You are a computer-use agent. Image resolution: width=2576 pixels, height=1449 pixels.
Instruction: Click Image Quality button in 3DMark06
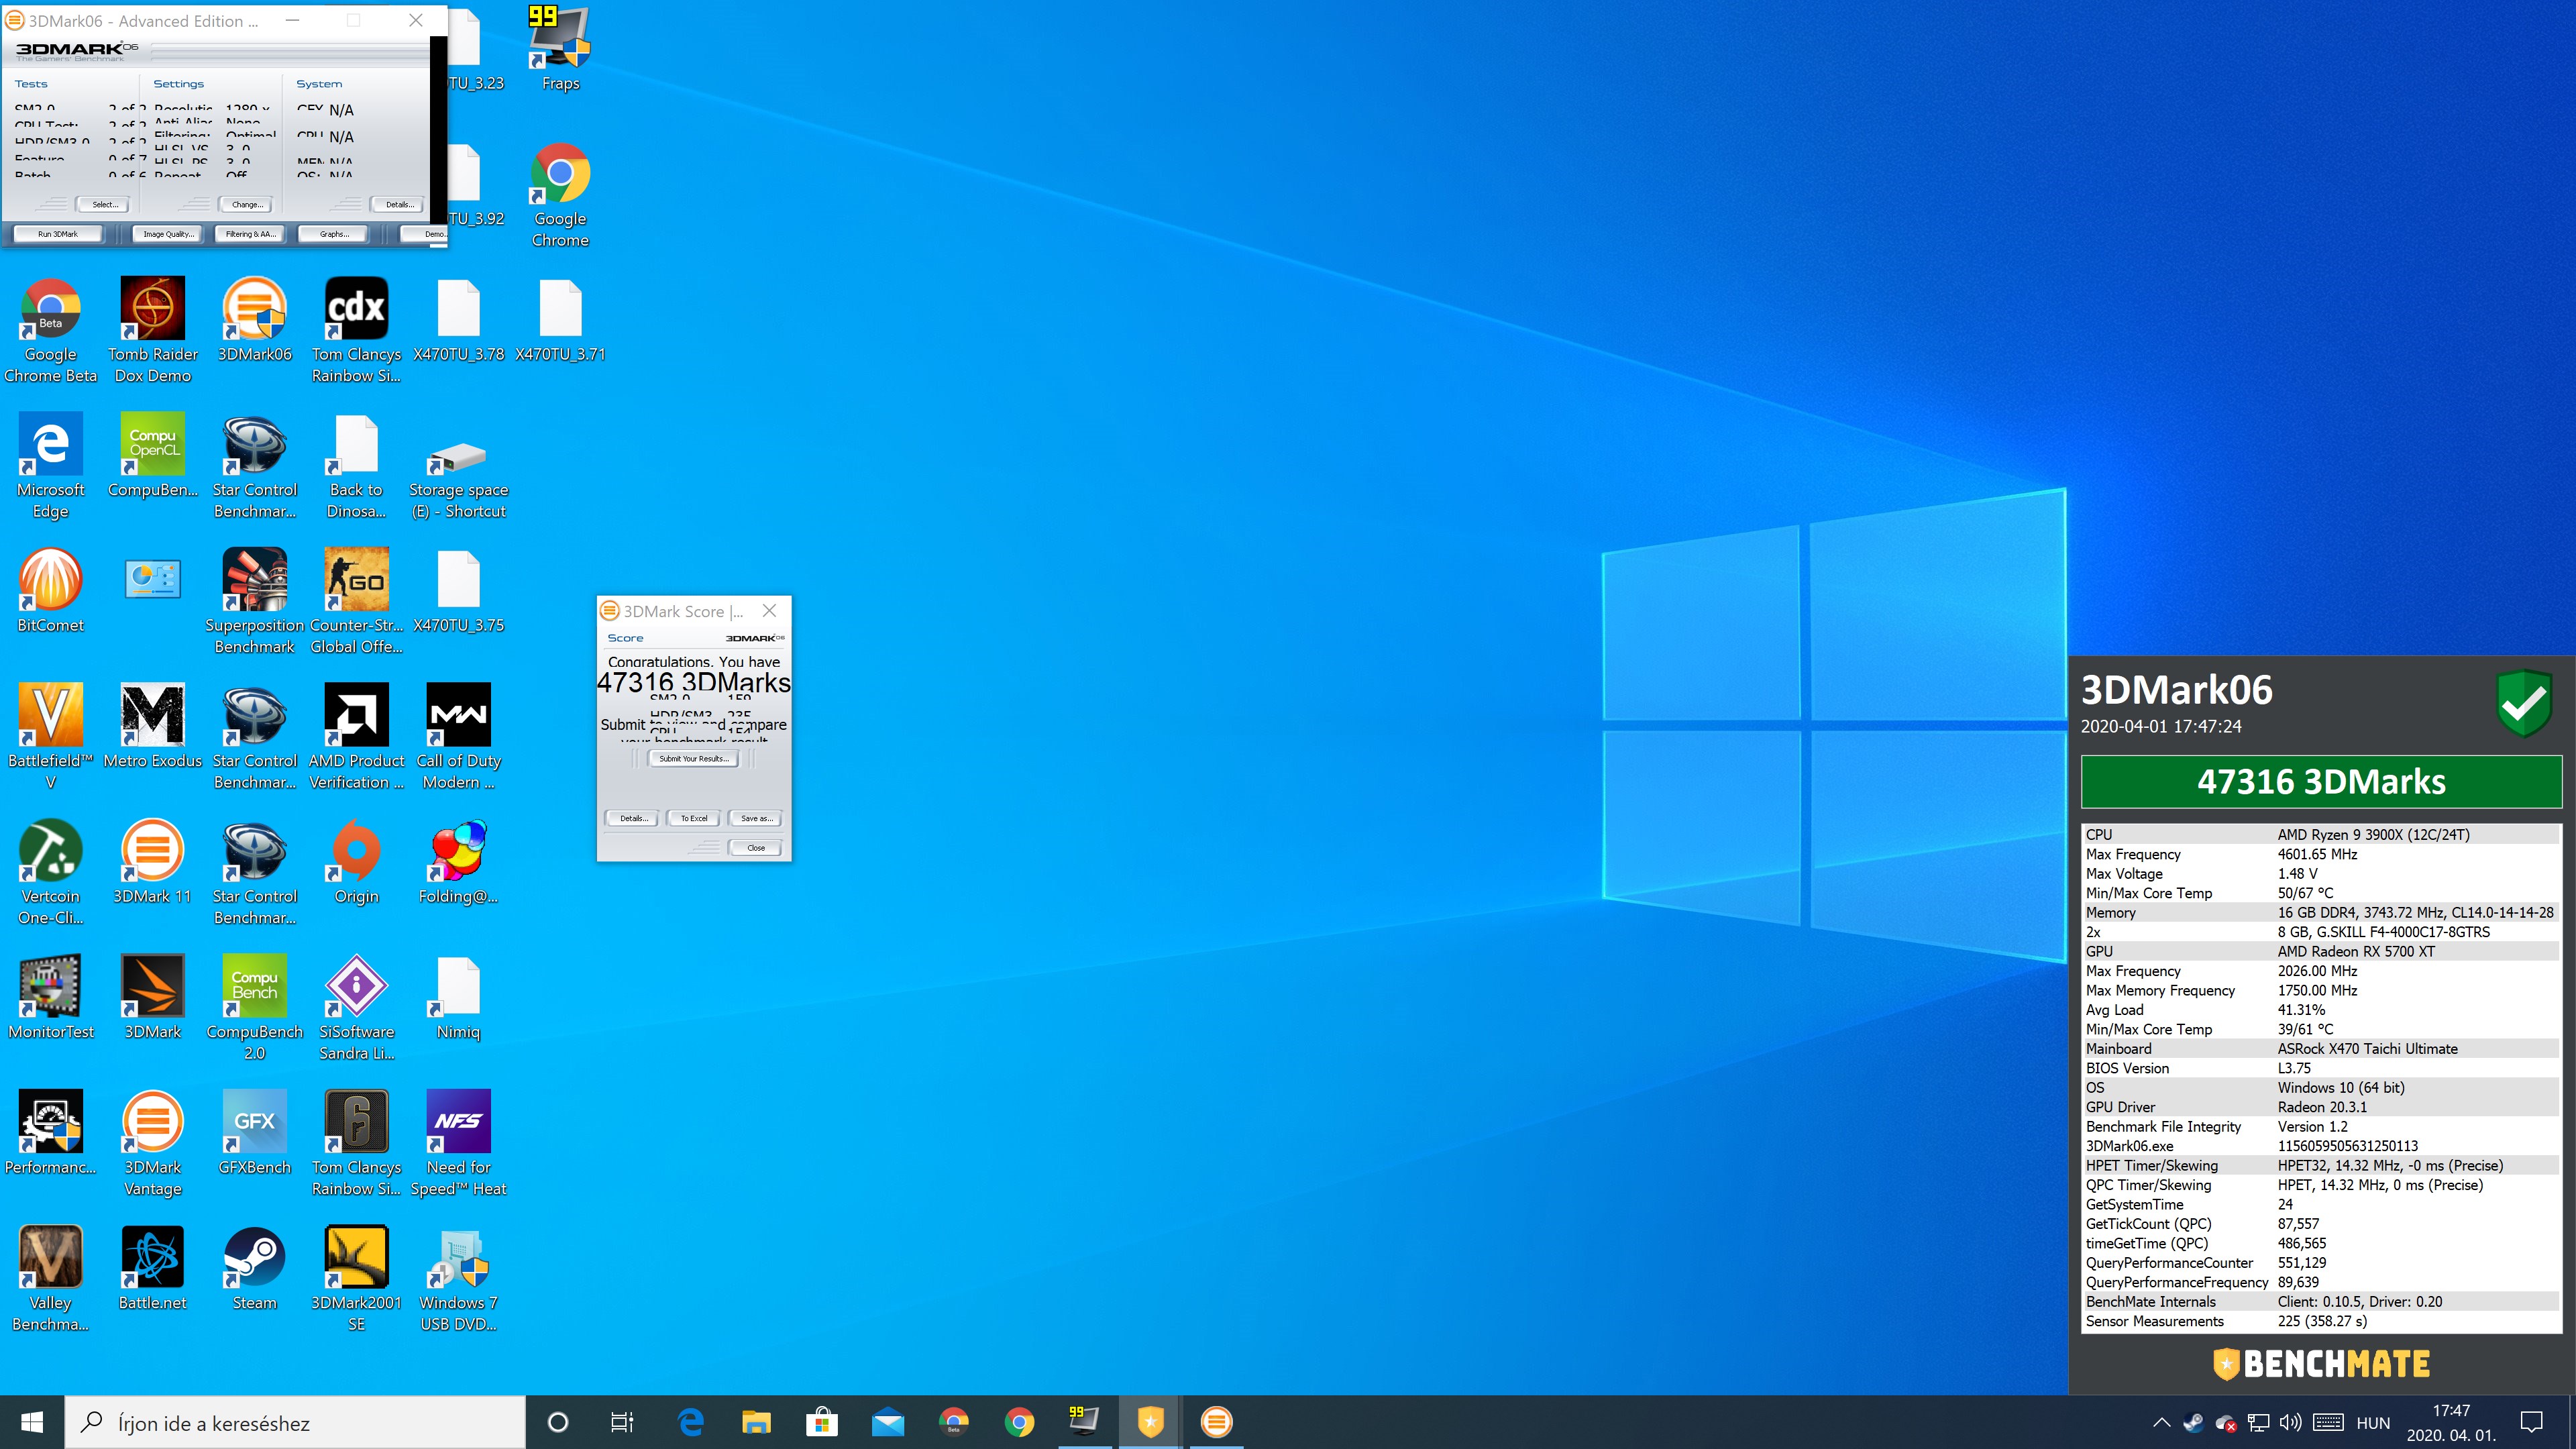pos(168,234)
